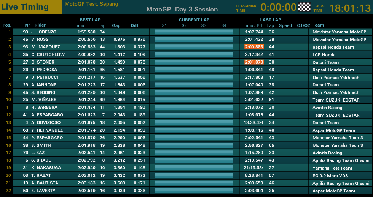The height and width of the screenshot is (197, 373).
Task: Open the LCR Honda team entry
Action: (324, 55)
